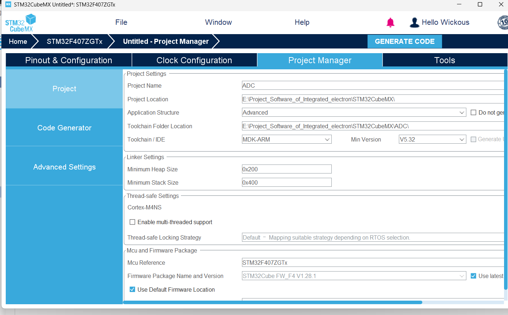508x315 pixels.
Task: Open Min Version dropdown
Action: 432,139
